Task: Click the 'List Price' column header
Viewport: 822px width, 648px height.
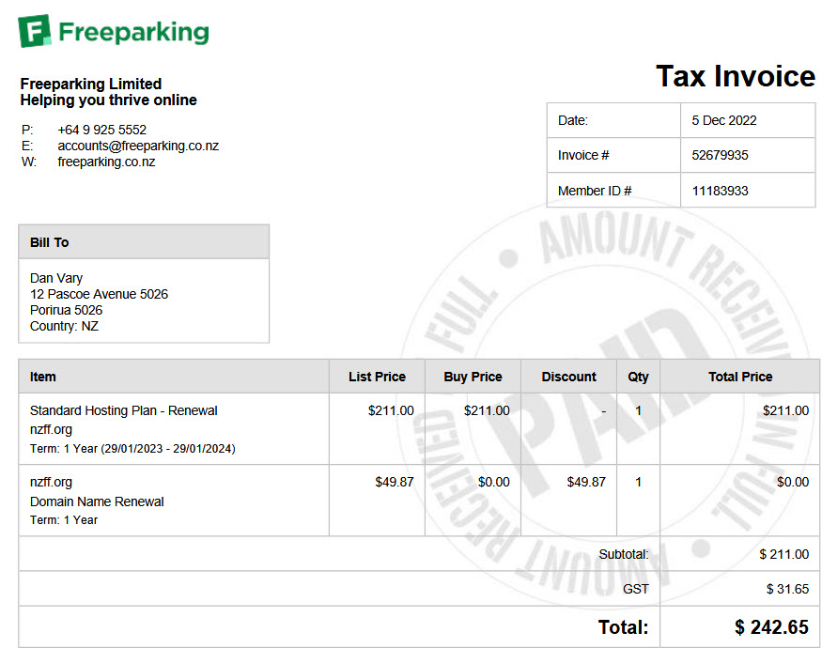Action: click(377, 377)
